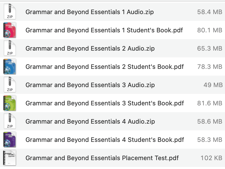Select Grammar and Beyond Essentials 2 Audio.zip filename
This screenshot has height=169, width=225.
click(x=90, y=49)
